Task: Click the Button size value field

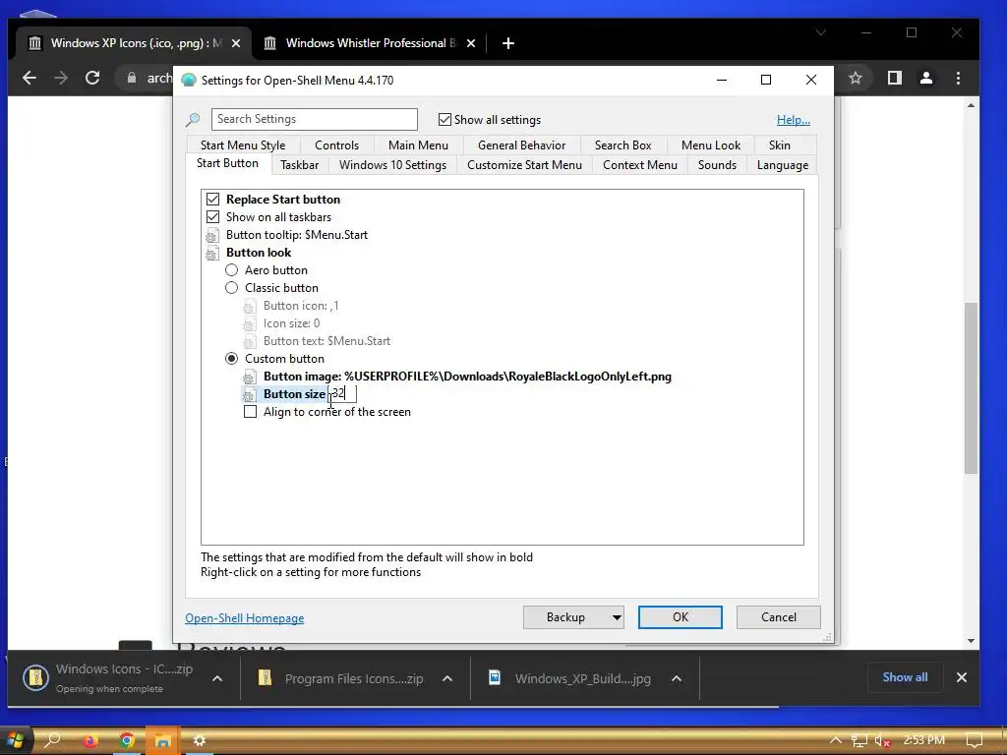Action: click(x=343, y=393)
